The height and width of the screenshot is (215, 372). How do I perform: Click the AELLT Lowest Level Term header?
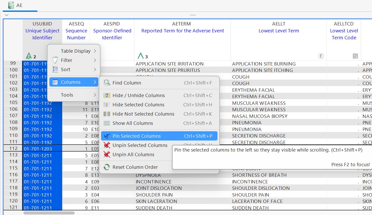pos(279,40)
